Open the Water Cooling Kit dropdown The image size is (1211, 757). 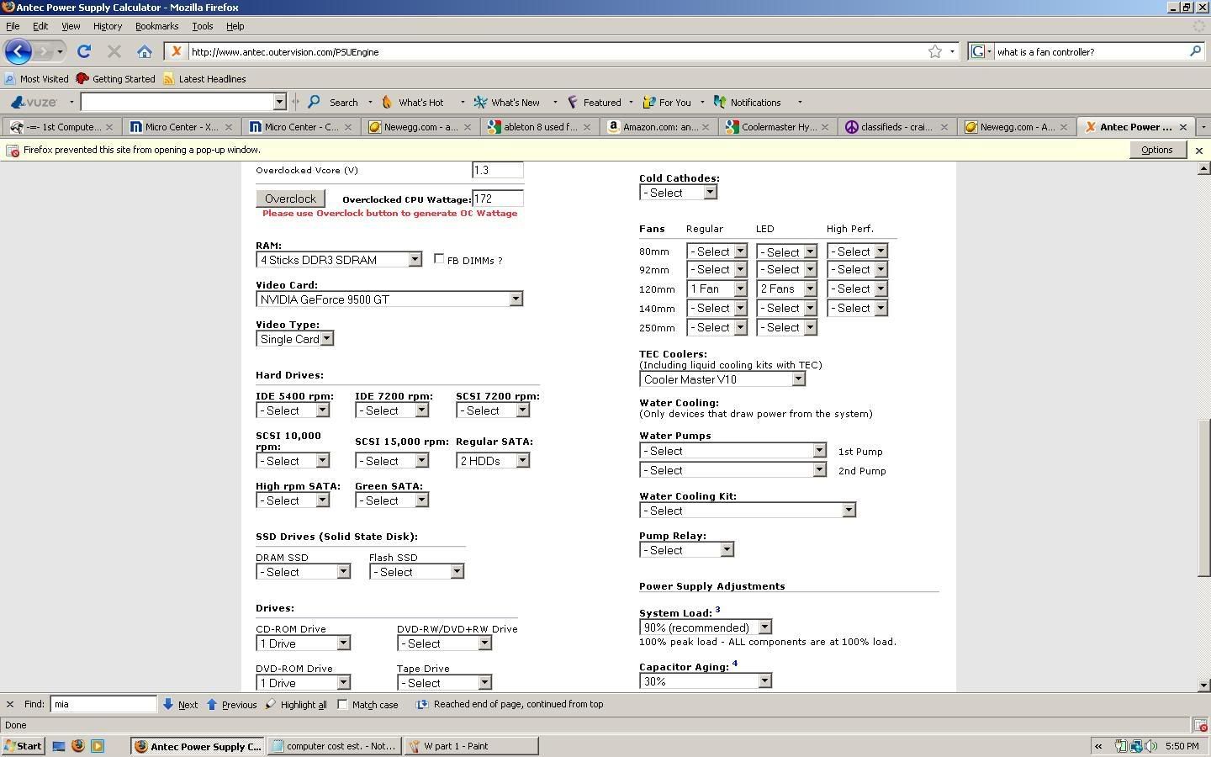pyautogui.click(x=748, y=511)
